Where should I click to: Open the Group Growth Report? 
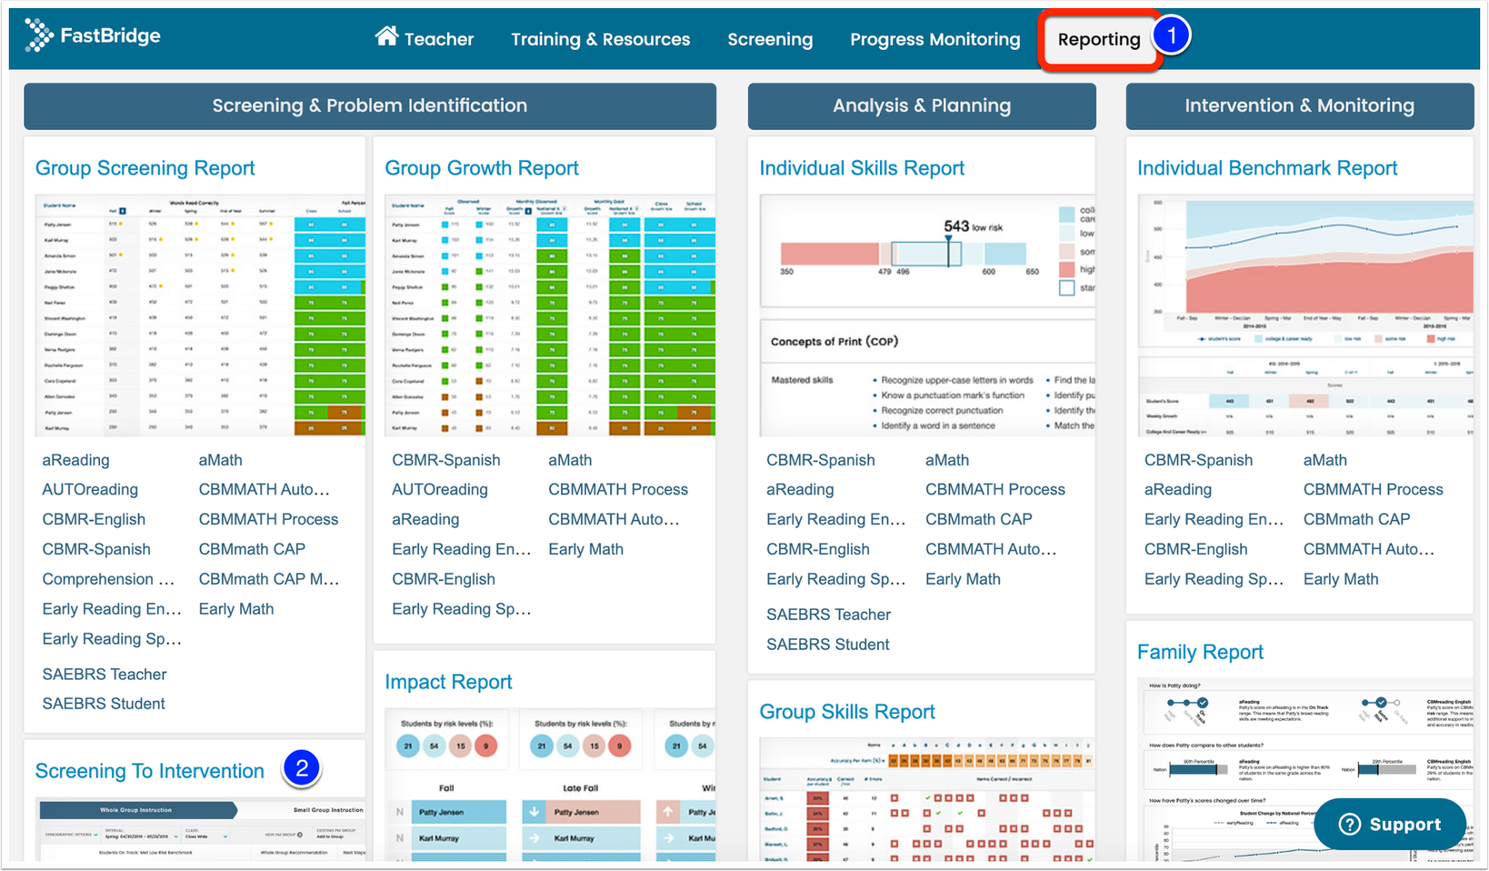[x=481, y=167]
